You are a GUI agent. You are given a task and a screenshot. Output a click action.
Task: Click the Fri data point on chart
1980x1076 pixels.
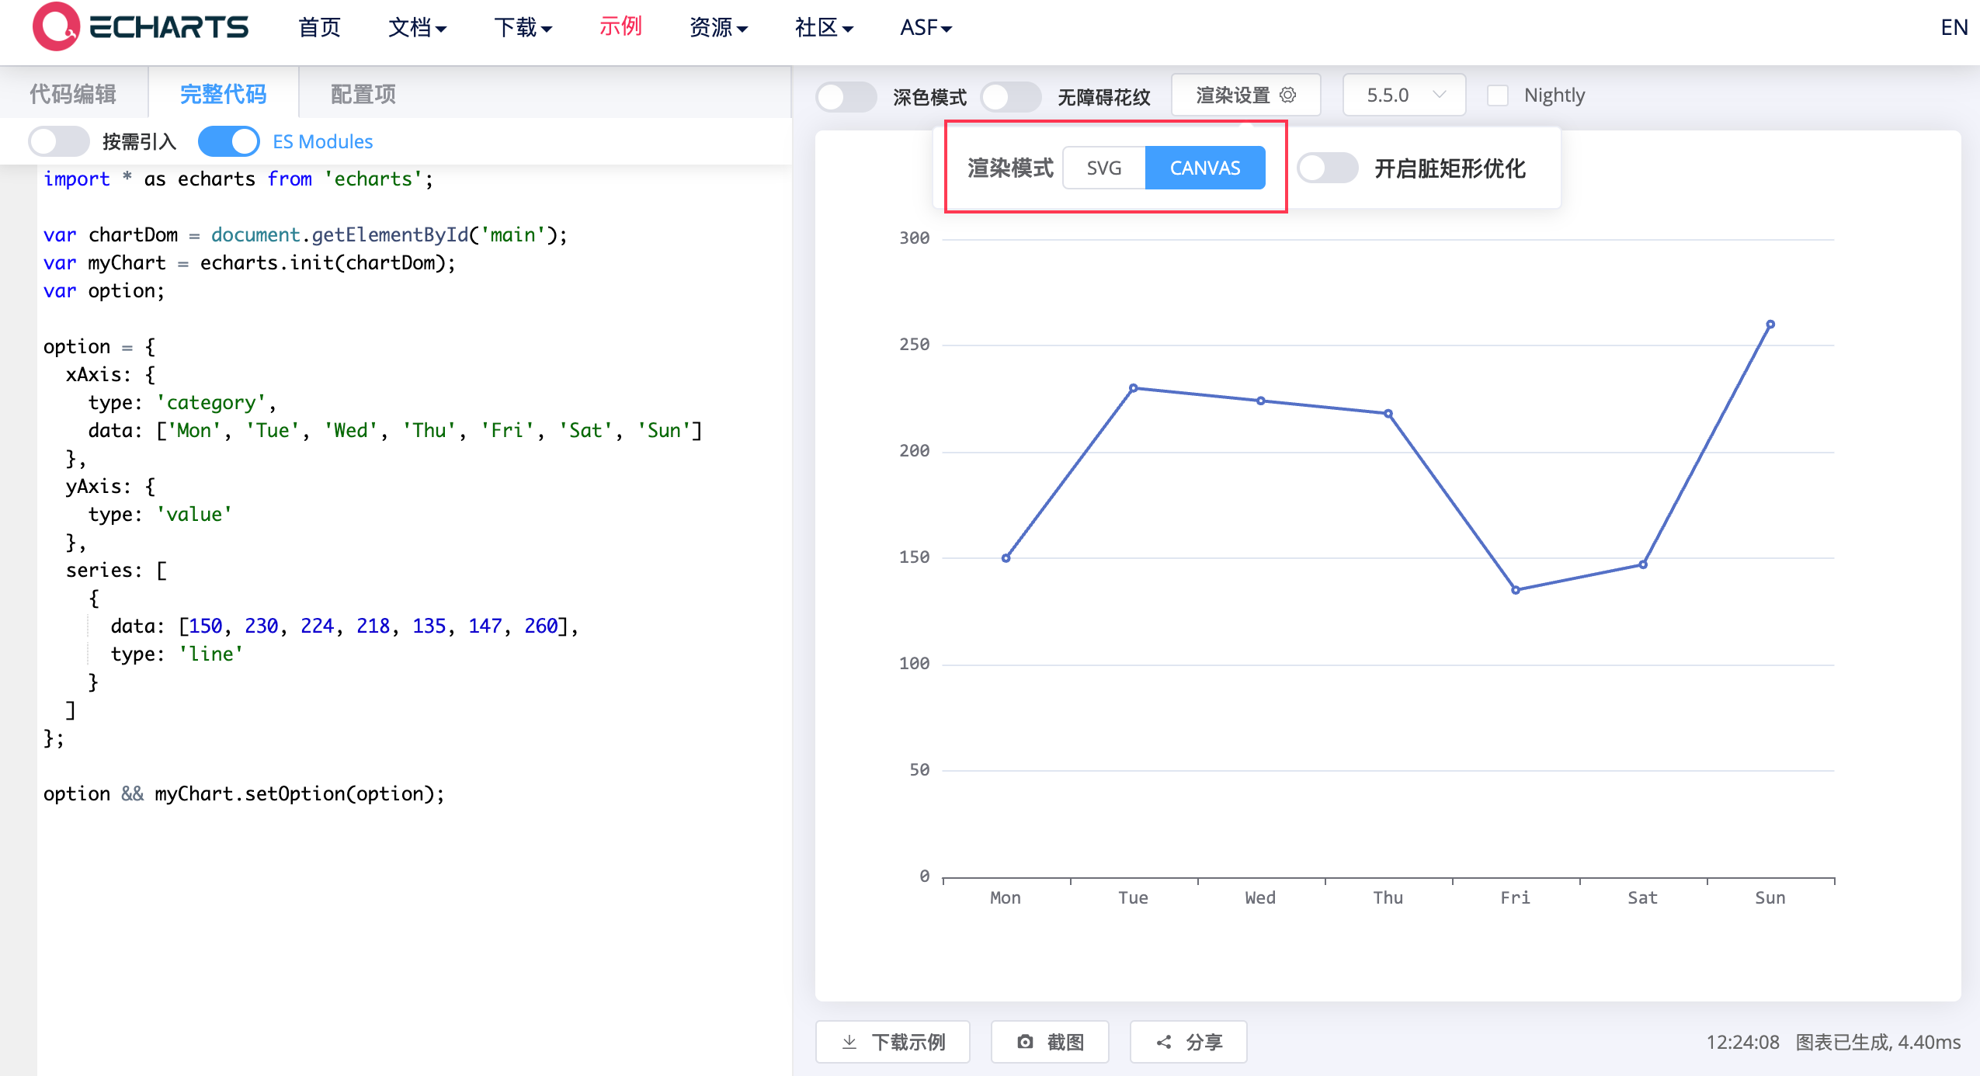click(x=1515, y=590)
